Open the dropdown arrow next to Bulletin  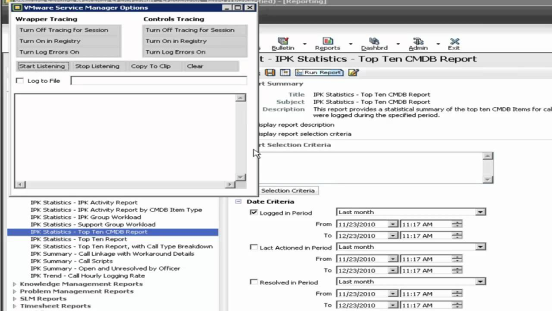[x=305, y=44]
